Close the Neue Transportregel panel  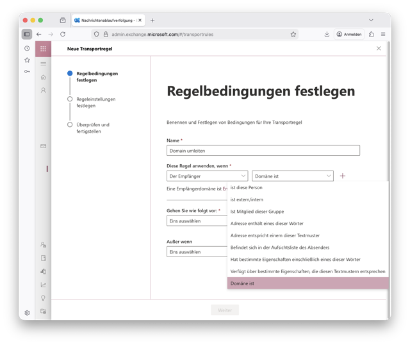coord(379,49)
